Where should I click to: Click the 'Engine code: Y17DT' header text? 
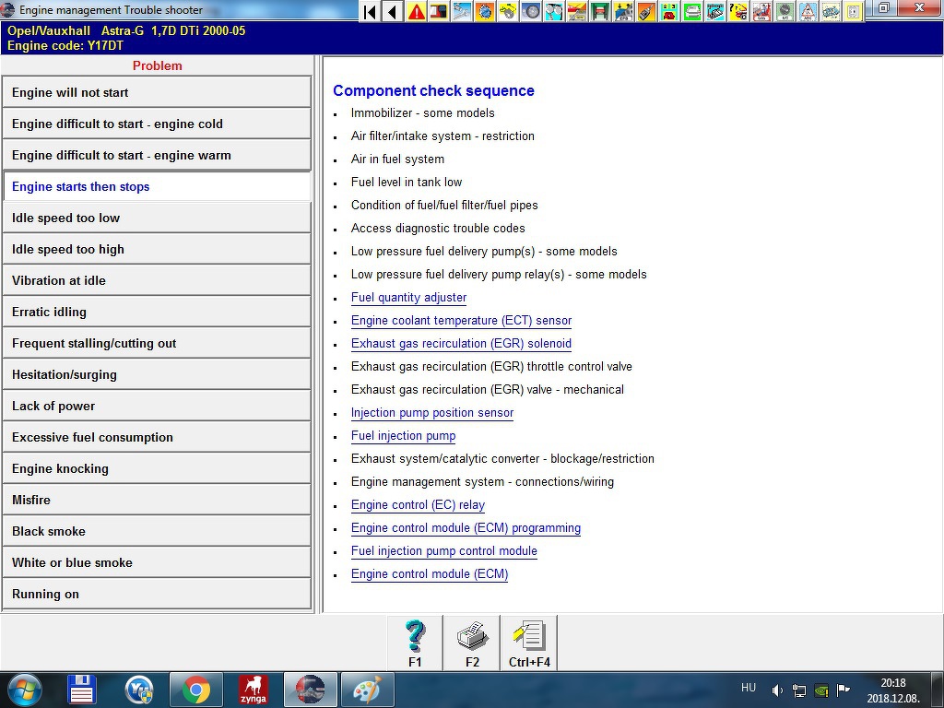[x=65, y=46]
